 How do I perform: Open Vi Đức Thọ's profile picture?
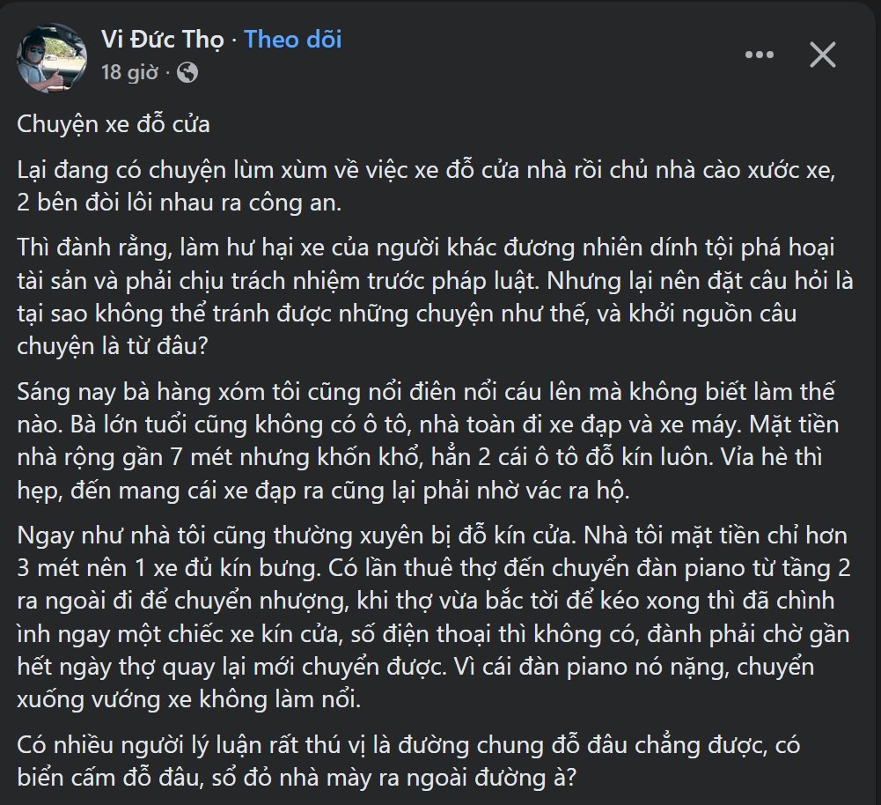pos(52,58)
